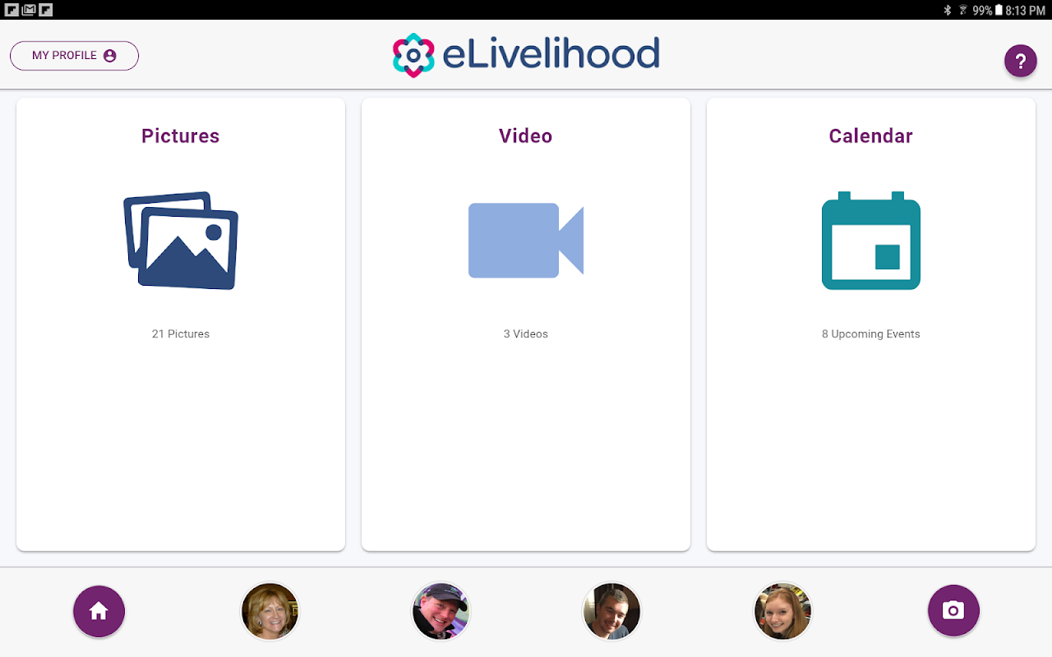The height and width of the screenshot is (657, 1052).
Task: Select the Calendar card title
Action: tap(871, 136)
